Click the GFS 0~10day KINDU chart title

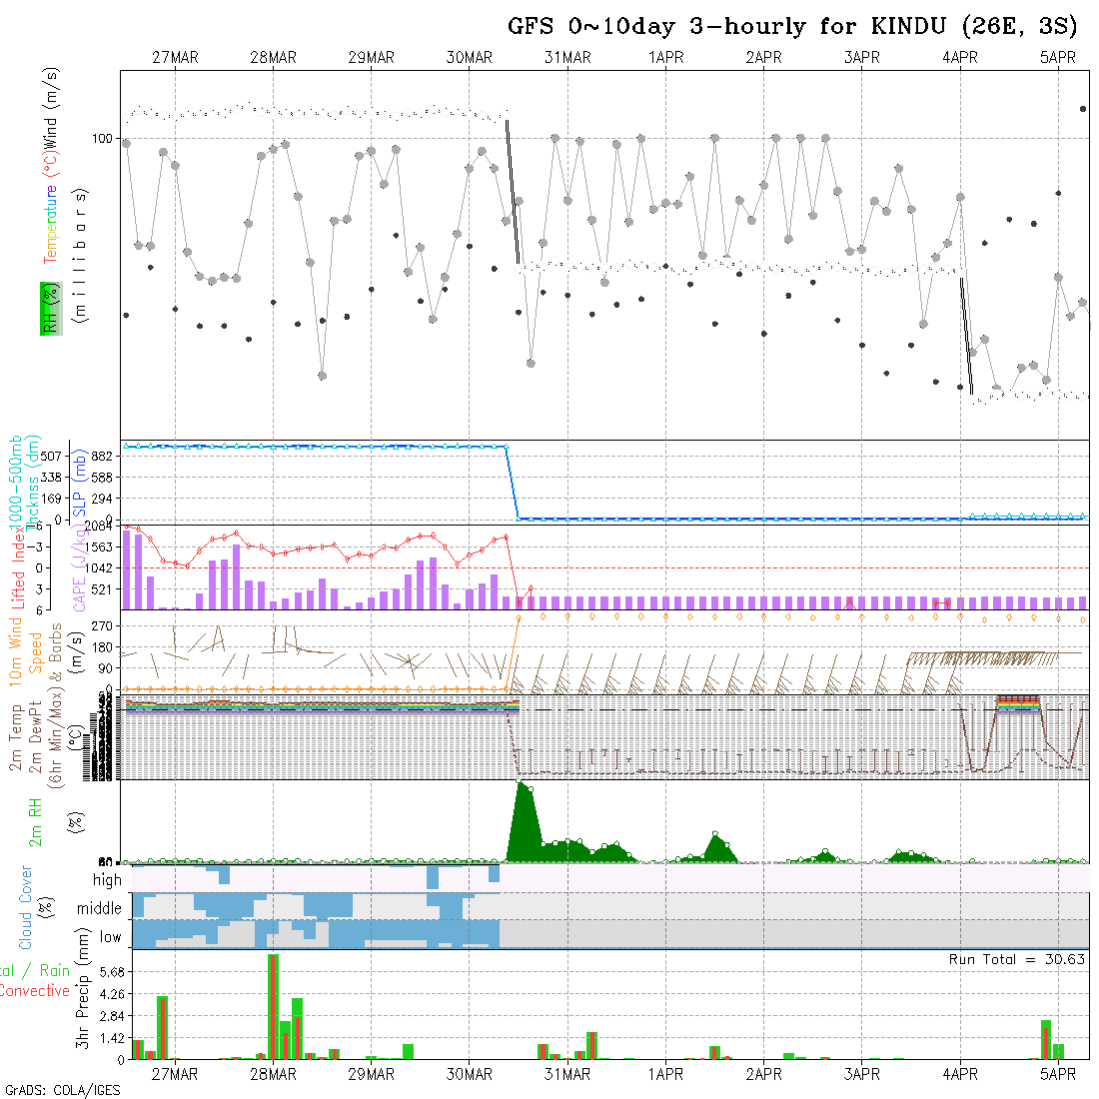click(794, 27)
